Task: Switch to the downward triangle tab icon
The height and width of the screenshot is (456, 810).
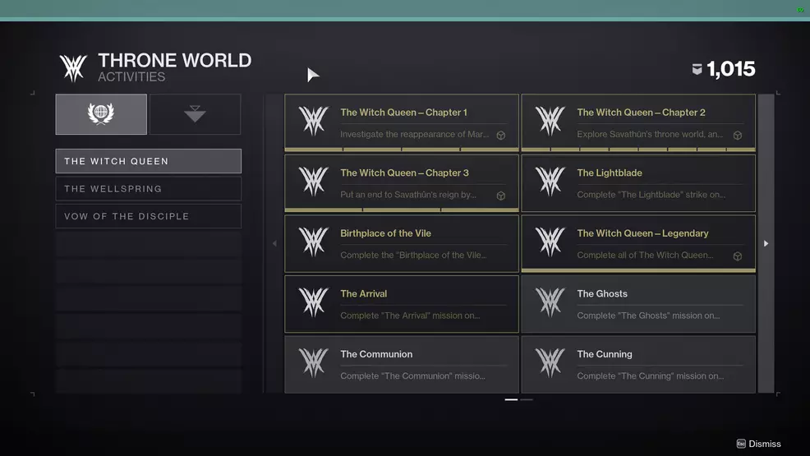Action: [195, 114]
